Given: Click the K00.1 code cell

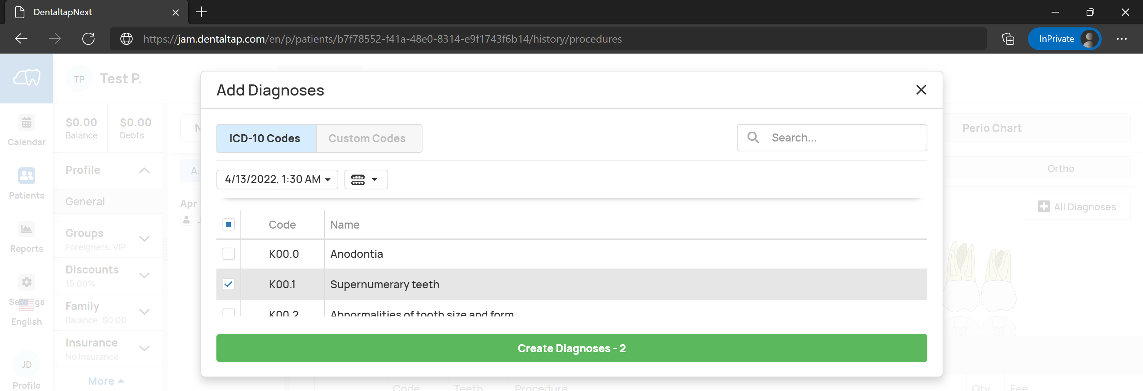Looking at the screenshot, I should coord(282,284).
